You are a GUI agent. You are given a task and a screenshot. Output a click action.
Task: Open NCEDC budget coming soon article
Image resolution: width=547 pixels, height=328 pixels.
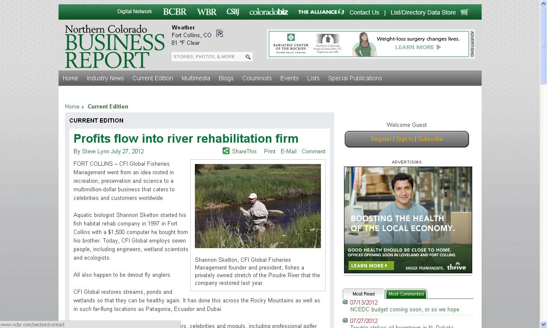(405, 309)
